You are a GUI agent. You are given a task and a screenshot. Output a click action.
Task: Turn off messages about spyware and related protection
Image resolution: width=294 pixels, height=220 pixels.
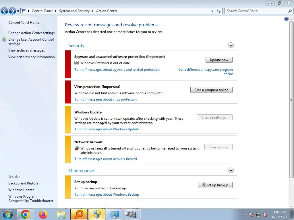pos(117,69)
